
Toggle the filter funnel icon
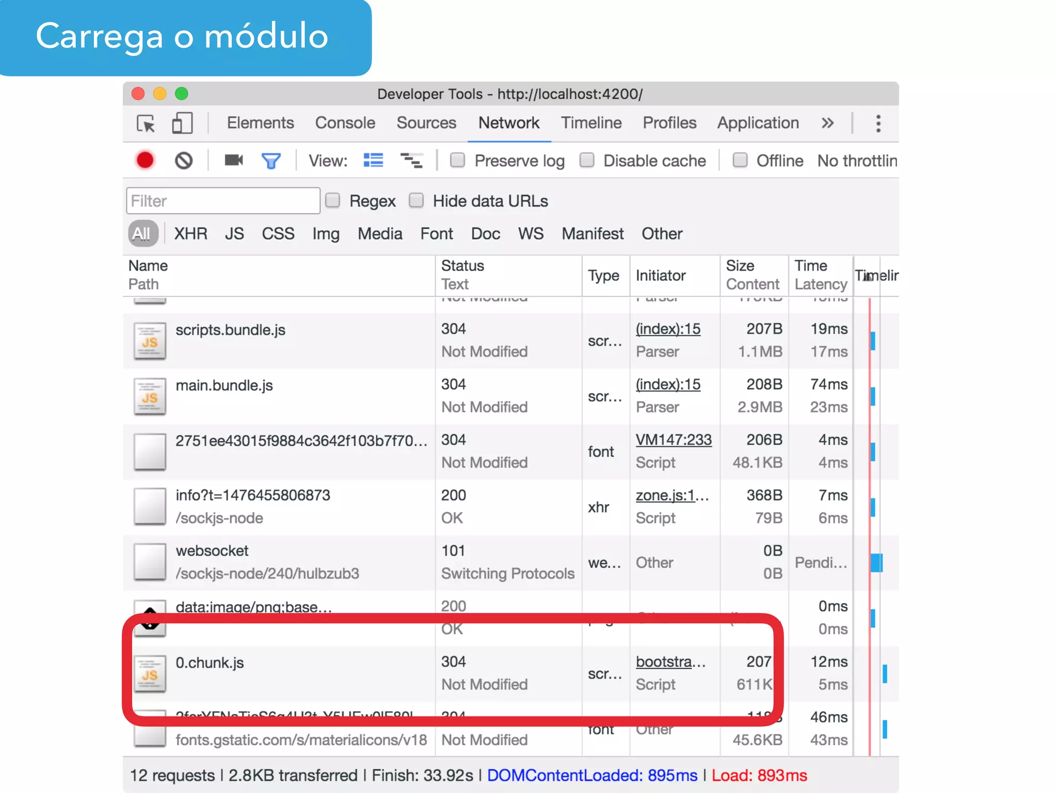tap(271, 161)
